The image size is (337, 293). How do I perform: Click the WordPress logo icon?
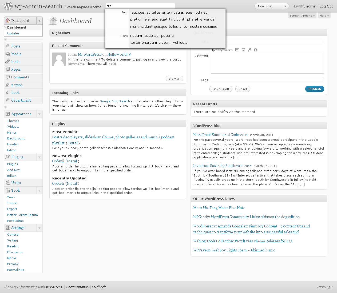tap(8, 6)
